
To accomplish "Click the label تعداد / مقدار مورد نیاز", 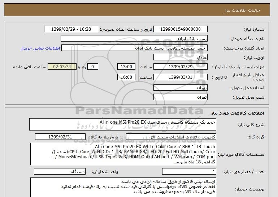I will click(244, 172).
